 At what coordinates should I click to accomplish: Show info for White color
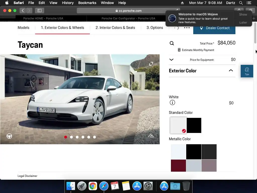[172, 103]
